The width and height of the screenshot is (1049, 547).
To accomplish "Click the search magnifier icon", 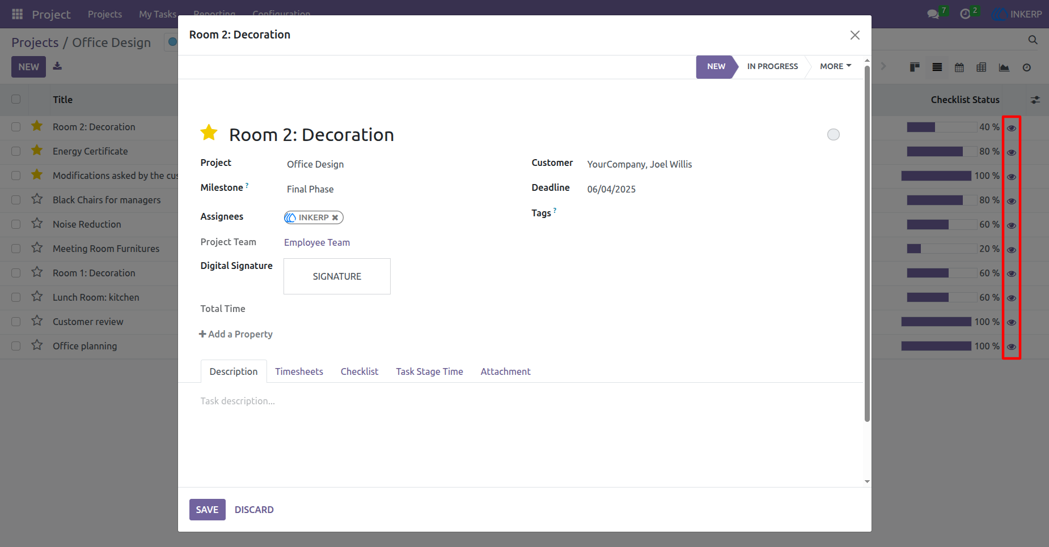I will [x=1033, y=40].
